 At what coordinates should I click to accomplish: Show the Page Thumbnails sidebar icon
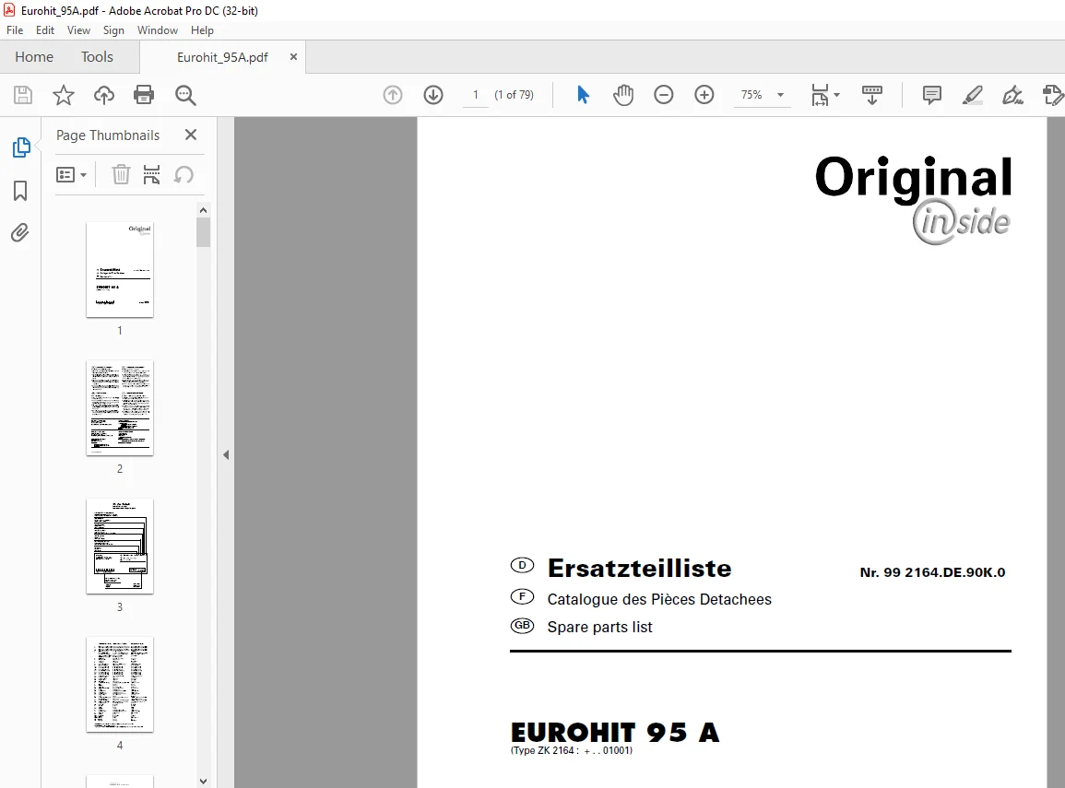pos(21,147)
